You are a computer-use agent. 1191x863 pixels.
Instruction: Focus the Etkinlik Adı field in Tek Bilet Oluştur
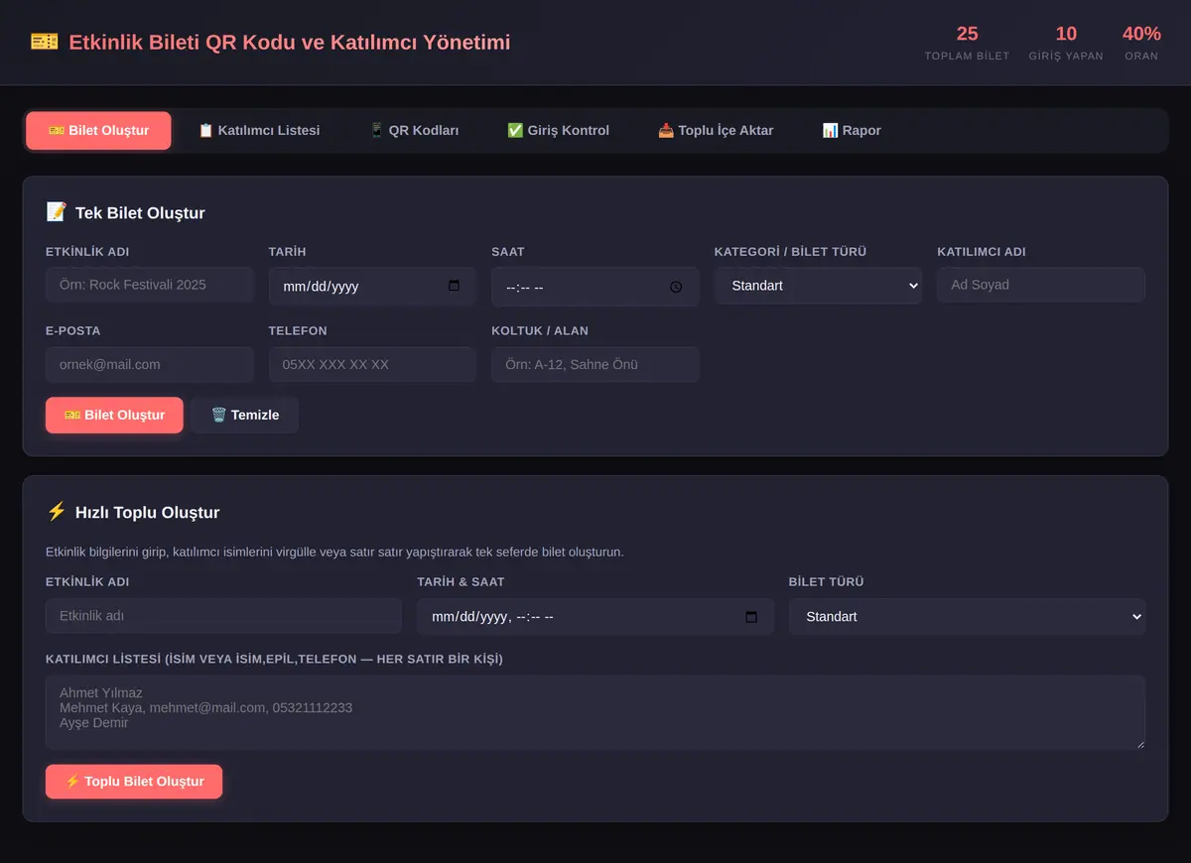click(x=150, y=285)
